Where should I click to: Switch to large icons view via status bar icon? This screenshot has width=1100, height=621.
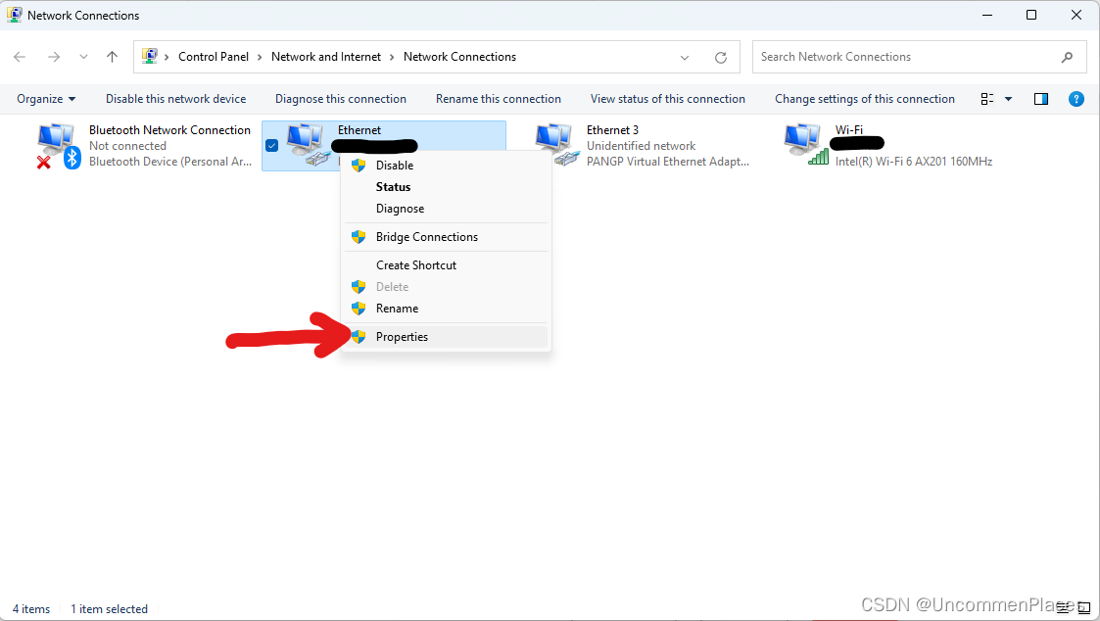coord(1084,607)
